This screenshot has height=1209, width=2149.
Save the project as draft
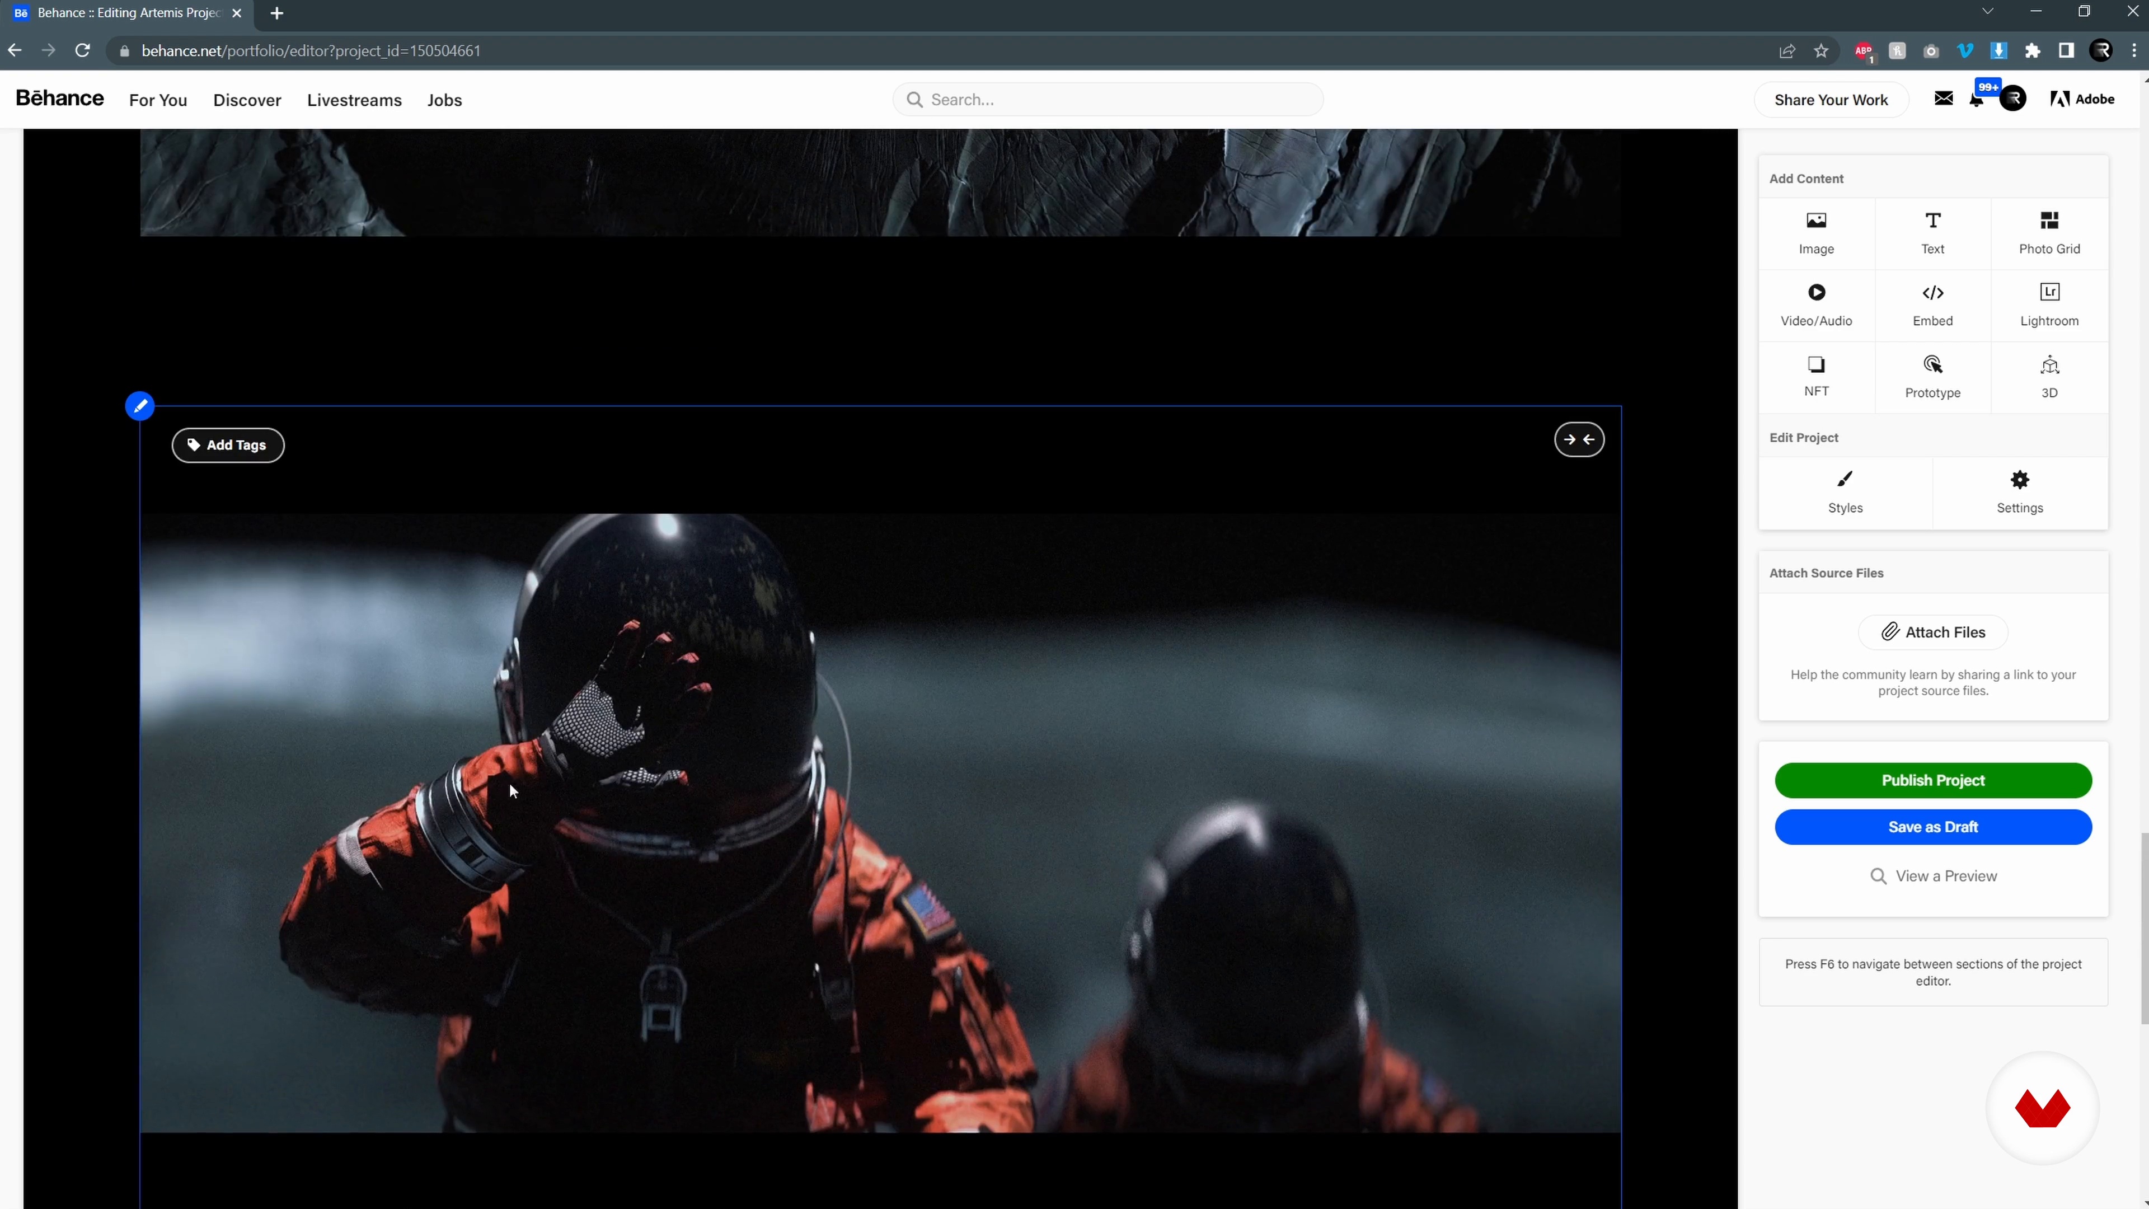(x=1932, y=827)
